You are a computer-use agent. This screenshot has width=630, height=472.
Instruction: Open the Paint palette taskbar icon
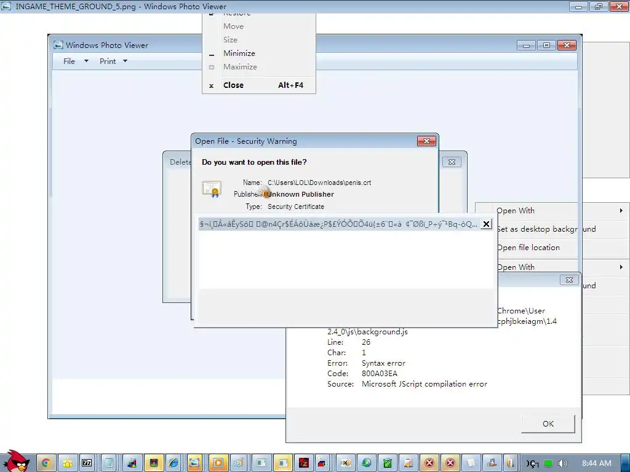click(239, 463)
